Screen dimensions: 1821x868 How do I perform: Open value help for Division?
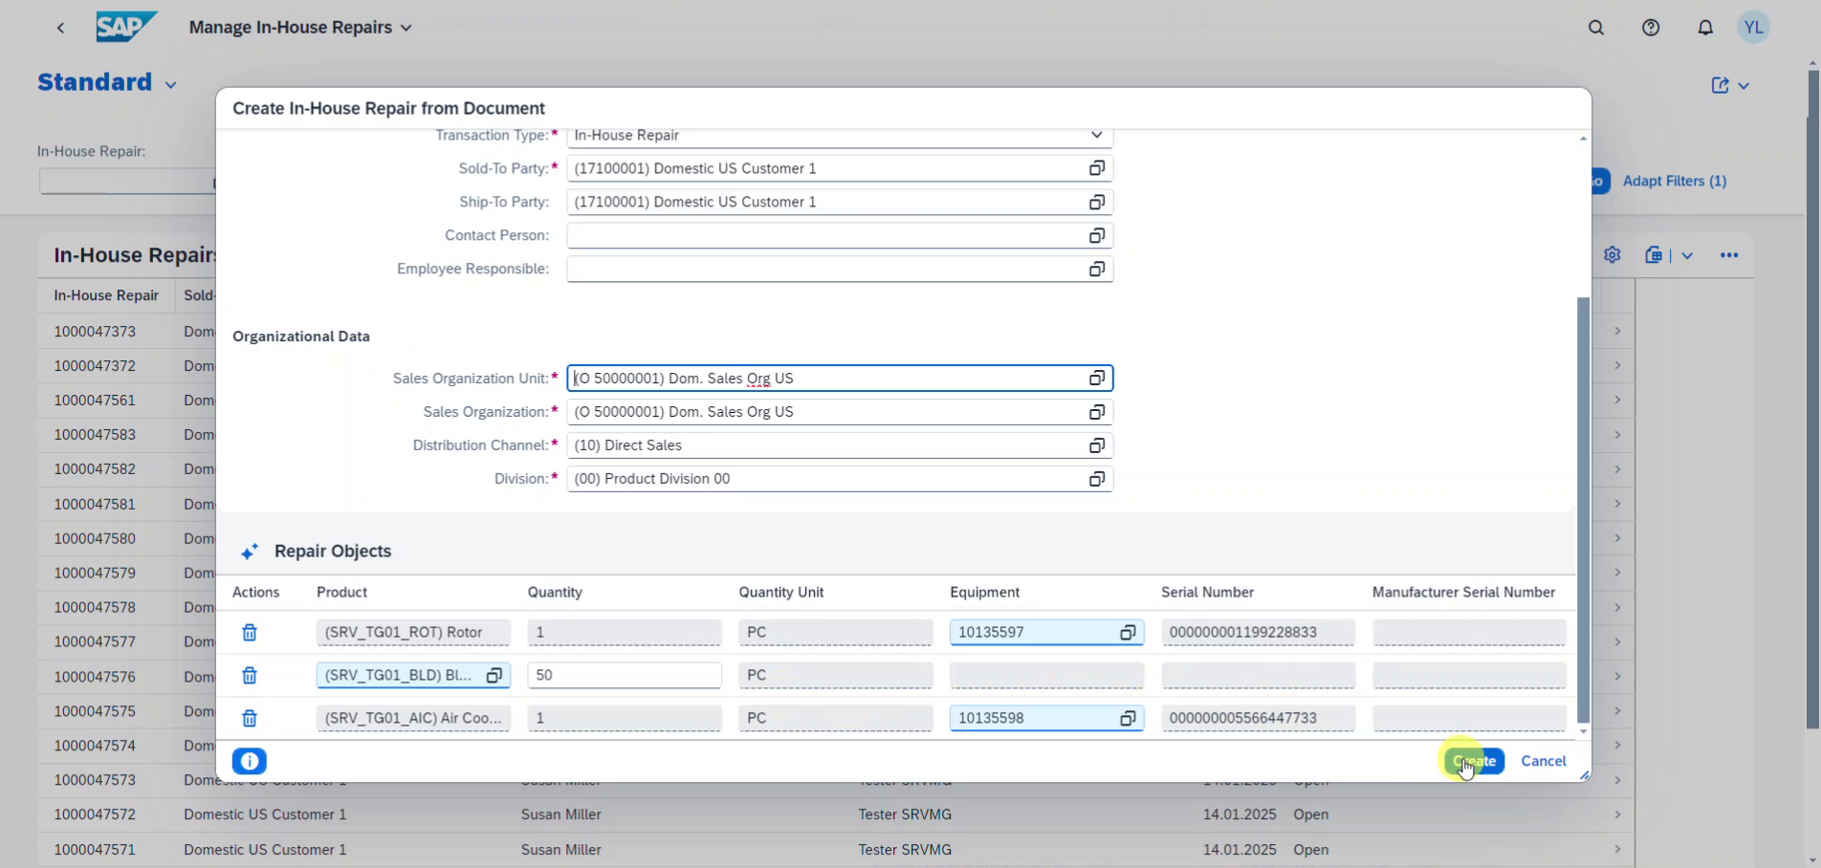point(1097,479)
